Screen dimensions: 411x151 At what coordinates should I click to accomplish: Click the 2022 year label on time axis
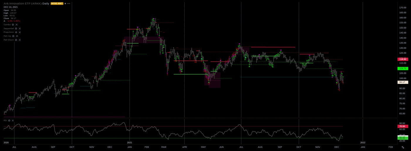point(363,143)
